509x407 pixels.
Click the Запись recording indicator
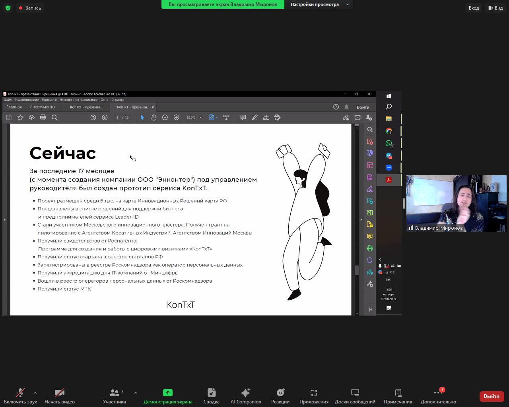pyautogui.click(x=30, y=8)
